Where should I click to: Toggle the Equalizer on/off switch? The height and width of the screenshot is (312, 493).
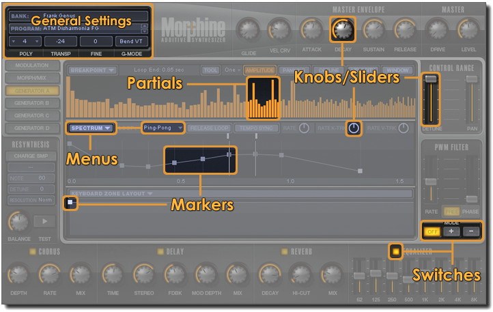pyautogui.click(x=395, y=251)
